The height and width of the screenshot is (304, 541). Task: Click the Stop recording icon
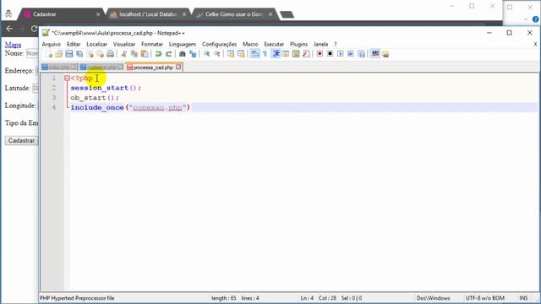pyautogui.click(x=330, y=54)
